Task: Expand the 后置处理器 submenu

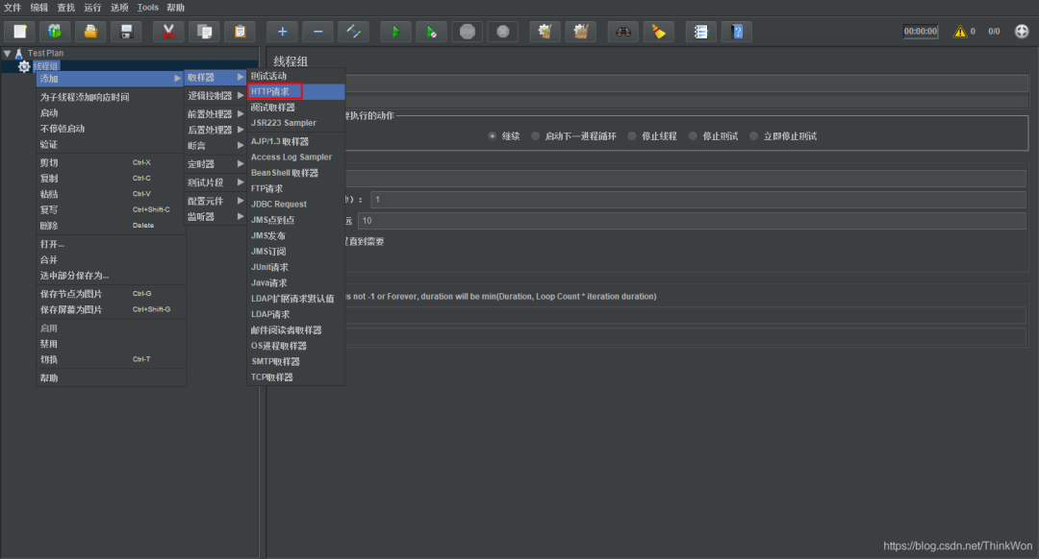Action: [215, 131]
